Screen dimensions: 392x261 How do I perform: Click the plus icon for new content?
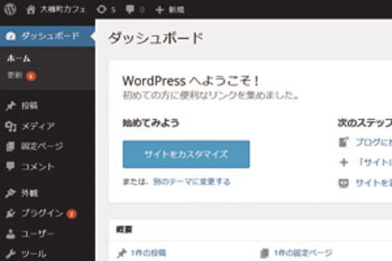pos(159,10)
